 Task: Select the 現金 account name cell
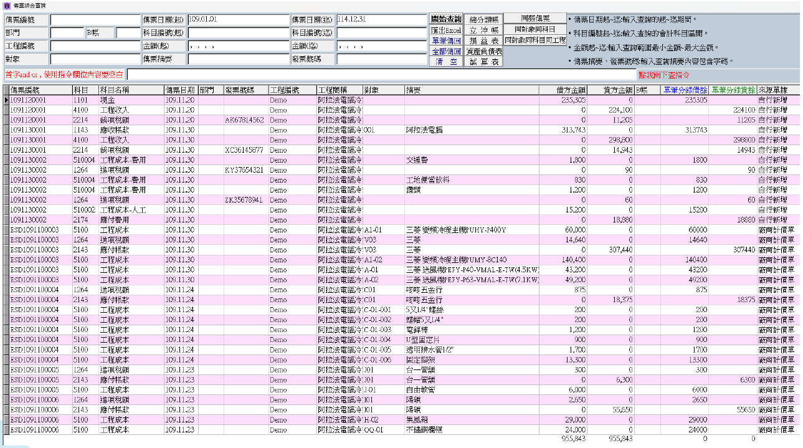[131, 100]
